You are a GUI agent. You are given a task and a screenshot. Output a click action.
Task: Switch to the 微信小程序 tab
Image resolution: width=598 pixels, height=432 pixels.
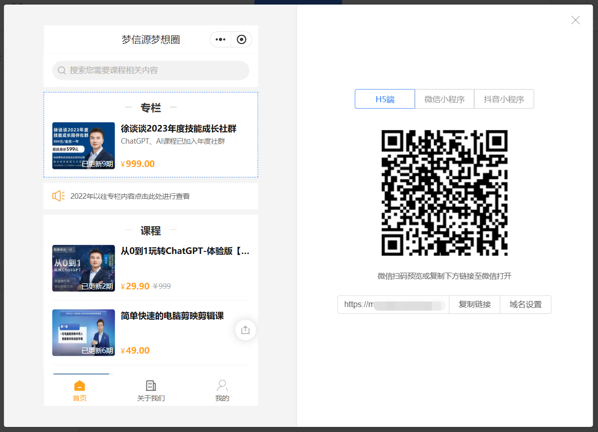[x=444, y=99]
